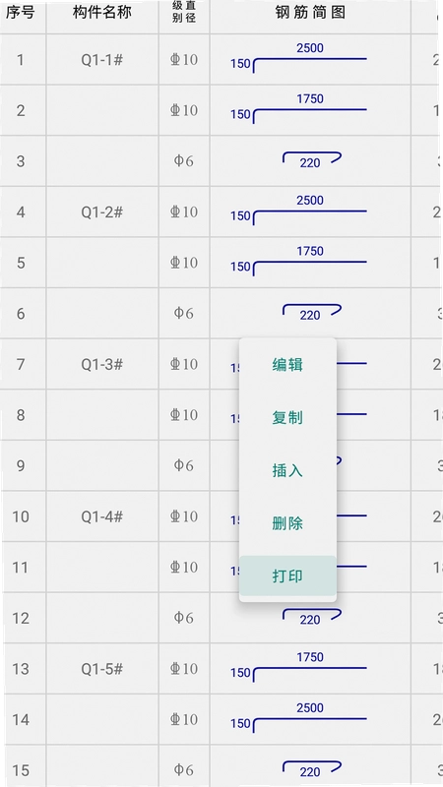Screen dimensions: 443x787
Task: Select the Q1-5# component name cell
Action: click(102, 669)
